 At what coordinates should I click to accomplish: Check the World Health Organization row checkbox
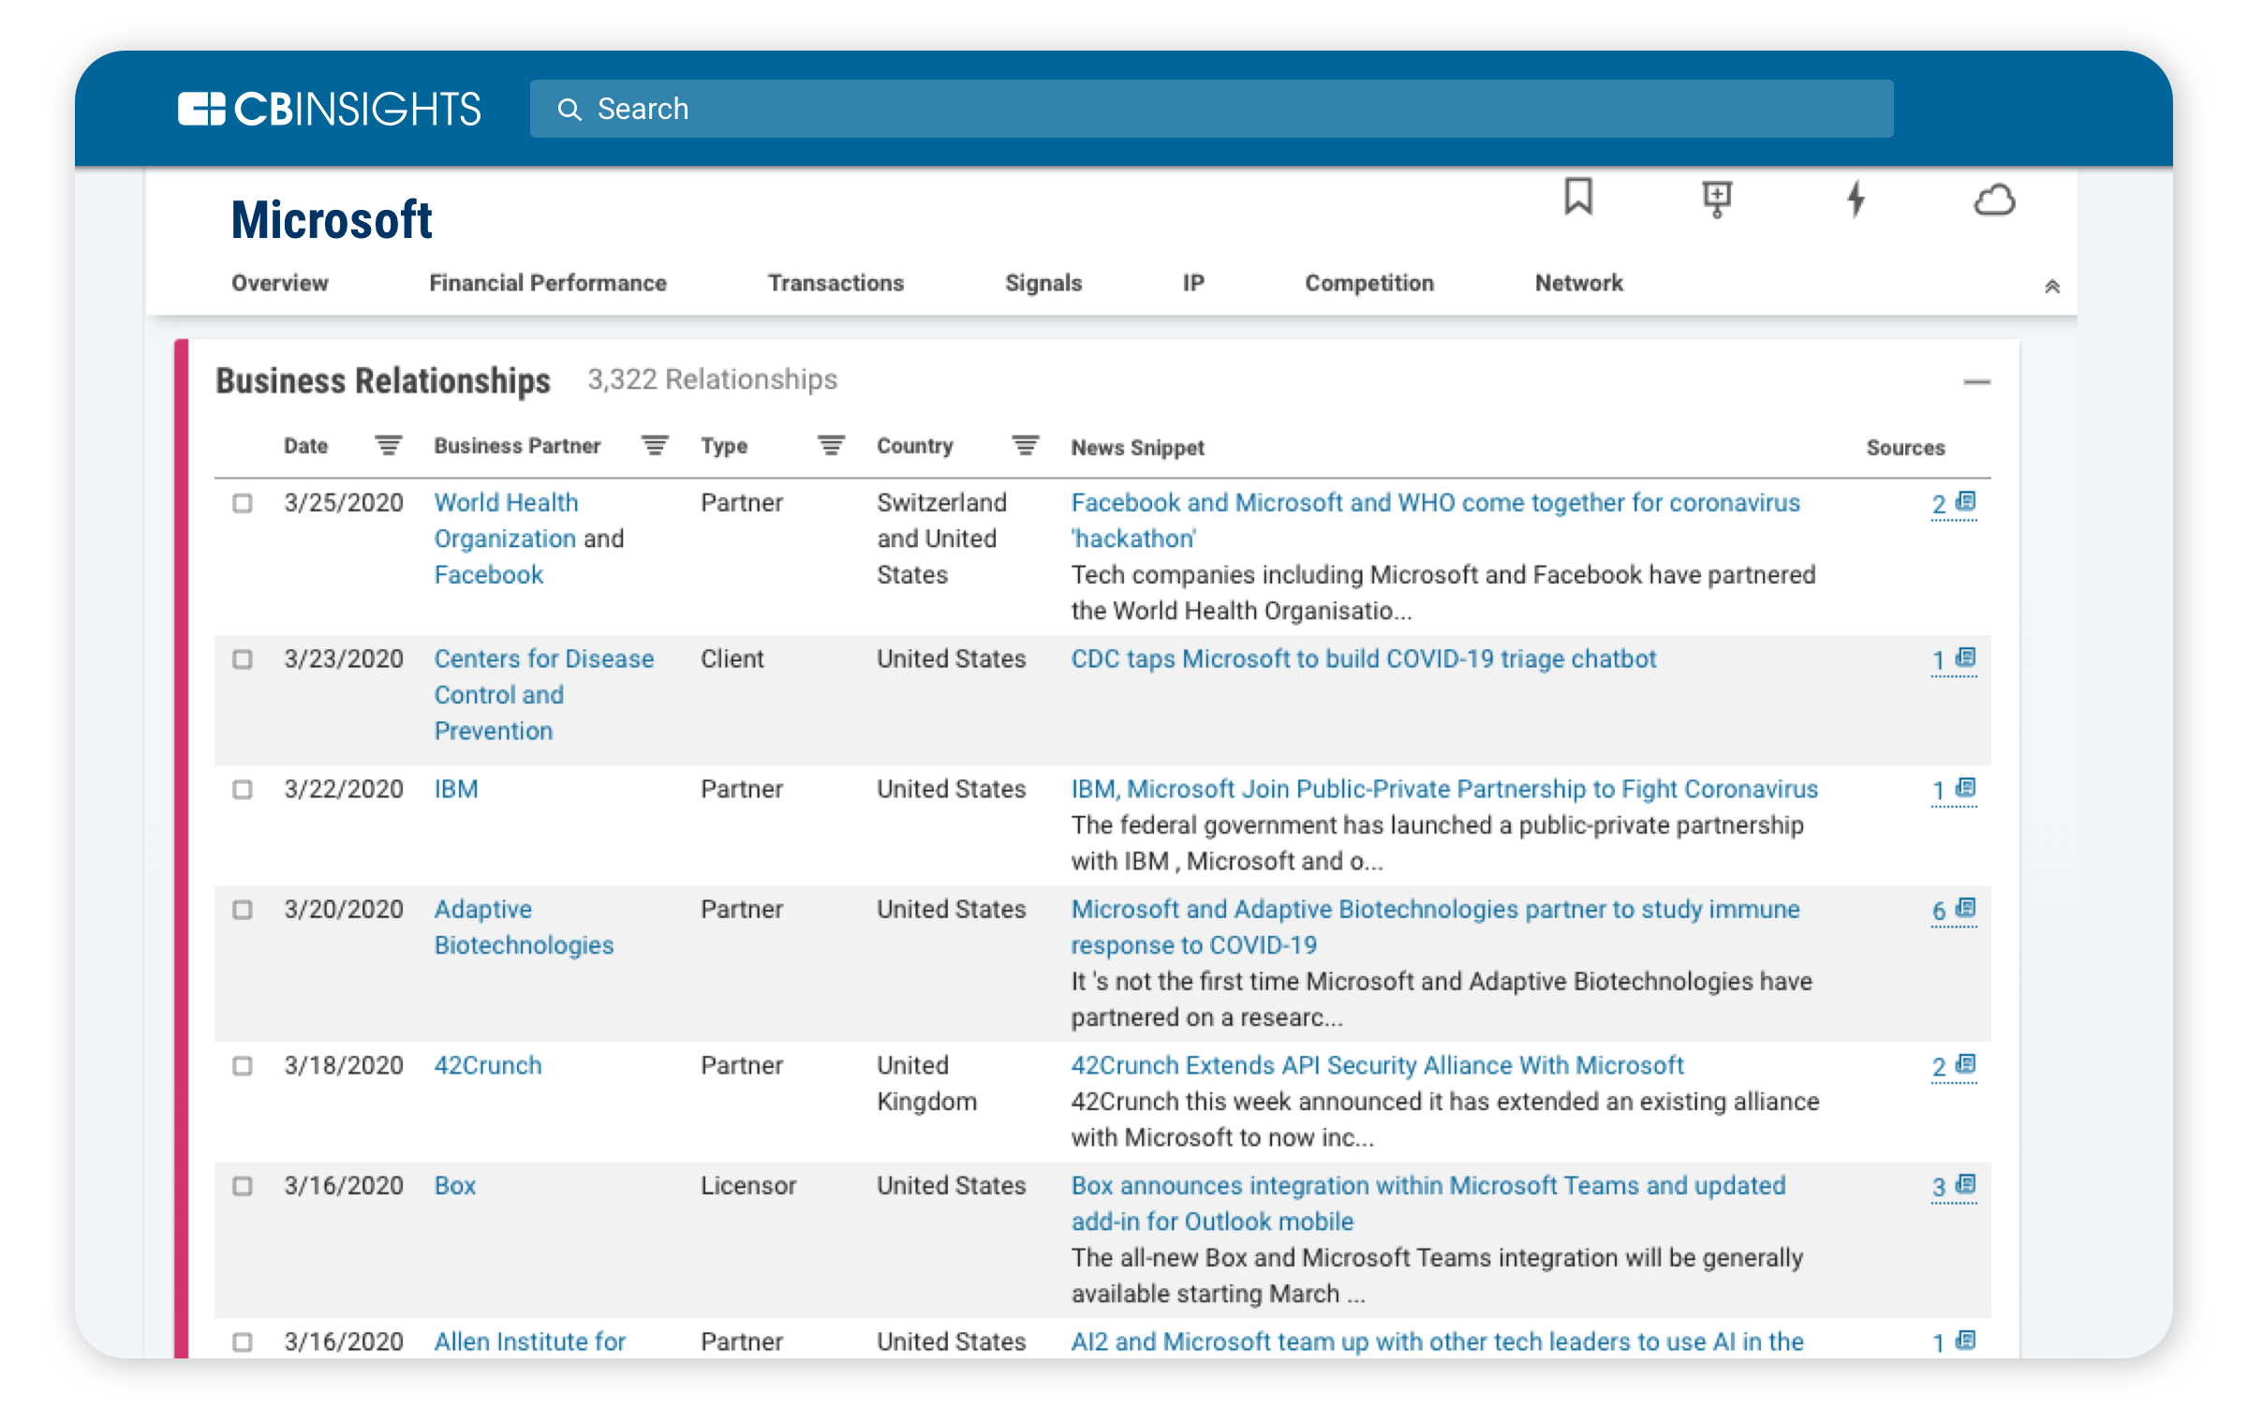click(x=243, y=503)
